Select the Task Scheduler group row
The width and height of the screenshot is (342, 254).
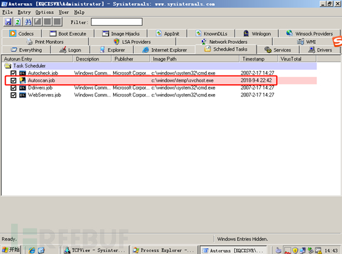(x=160, y=66)
